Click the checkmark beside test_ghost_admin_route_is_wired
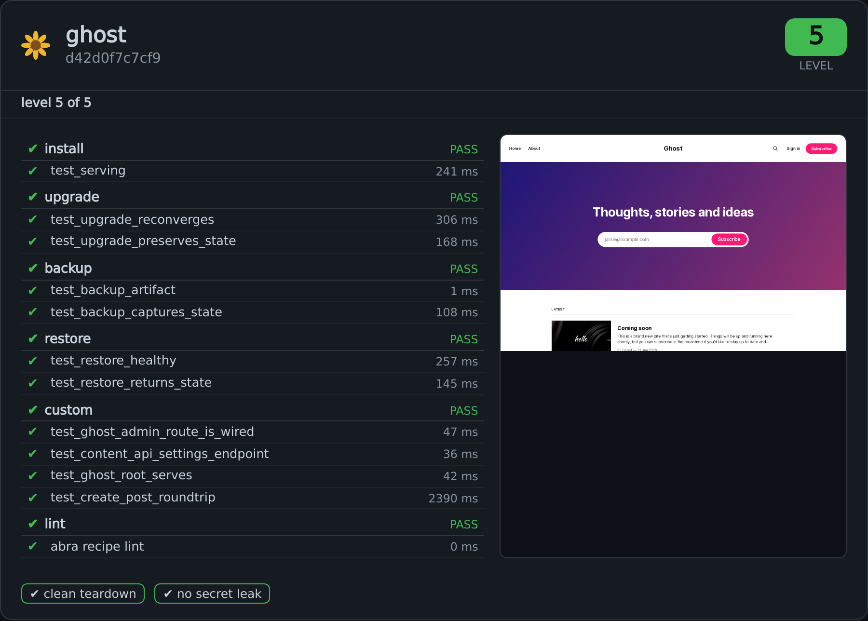This screenshot has width=868, height=621. [33, 432]
